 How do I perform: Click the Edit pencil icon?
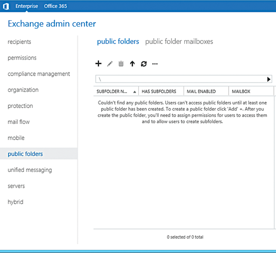110,64
